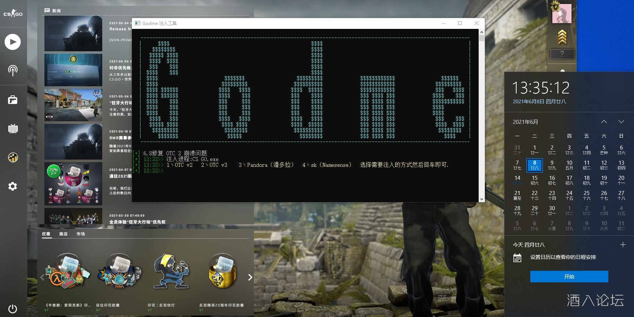Click Godme console scrollbar down arrow
This screenshot has width=634, height=317.
(482, 199)
